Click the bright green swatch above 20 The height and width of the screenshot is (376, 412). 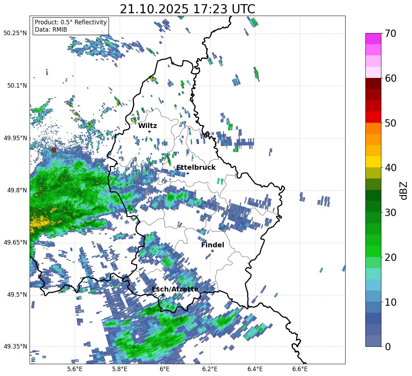pyautogui.click(x=373, y=251)
